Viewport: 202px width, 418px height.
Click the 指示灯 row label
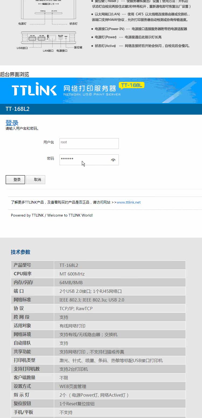tap(22, 395)
